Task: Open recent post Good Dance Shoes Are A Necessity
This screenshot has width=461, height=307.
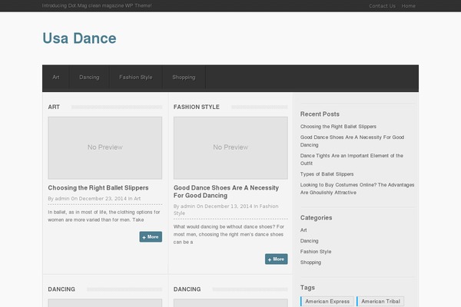Action: click(352, 141)
